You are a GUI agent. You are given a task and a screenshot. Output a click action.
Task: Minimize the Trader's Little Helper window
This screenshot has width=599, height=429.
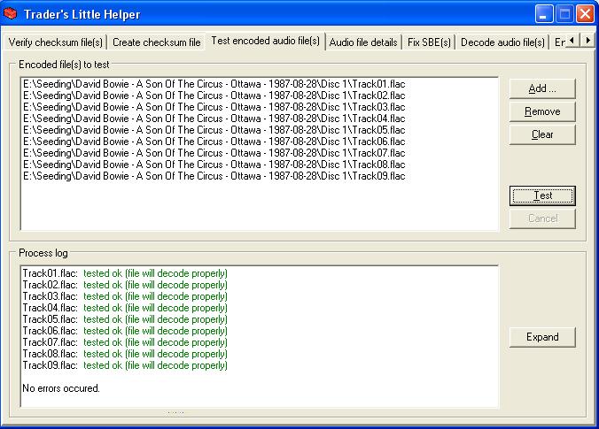(543, 14)
